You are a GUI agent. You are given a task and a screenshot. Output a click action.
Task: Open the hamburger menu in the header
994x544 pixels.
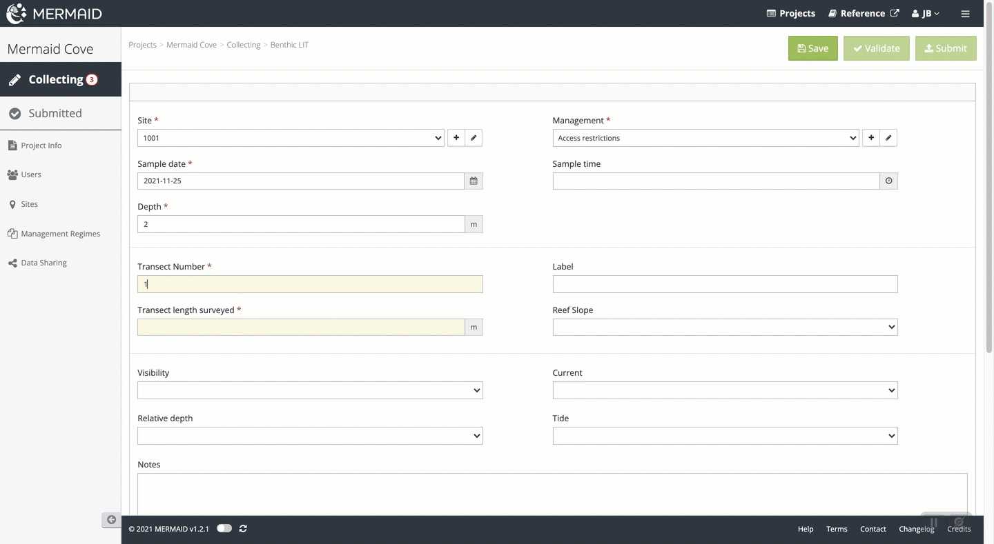click(x=965, y=14)
